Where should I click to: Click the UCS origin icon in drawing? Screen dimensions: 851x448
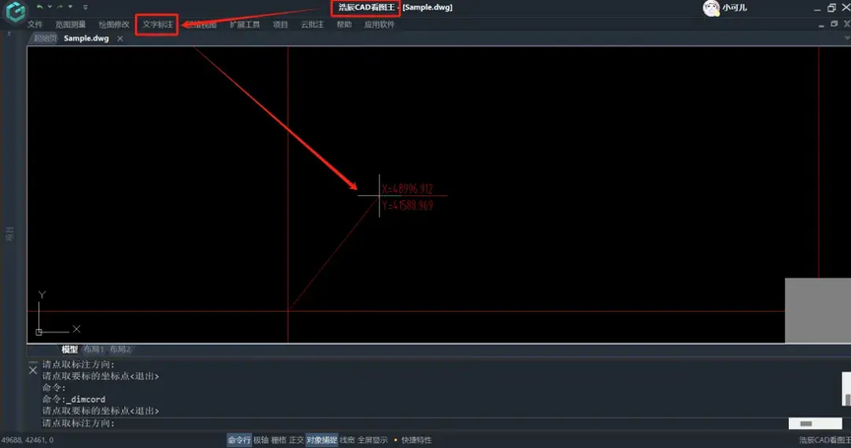[x=39, y=332]
